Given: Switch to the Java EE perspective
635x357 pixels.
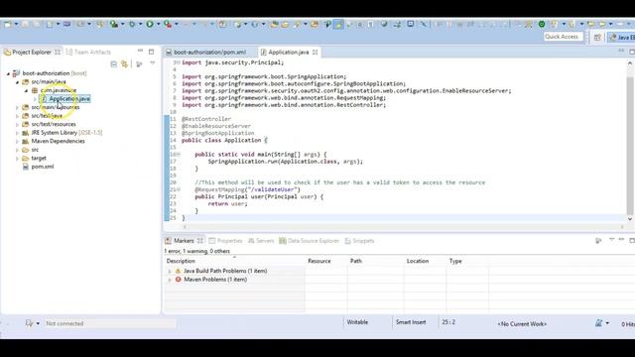Looking at the screenshot, I should tap(622, 38).
